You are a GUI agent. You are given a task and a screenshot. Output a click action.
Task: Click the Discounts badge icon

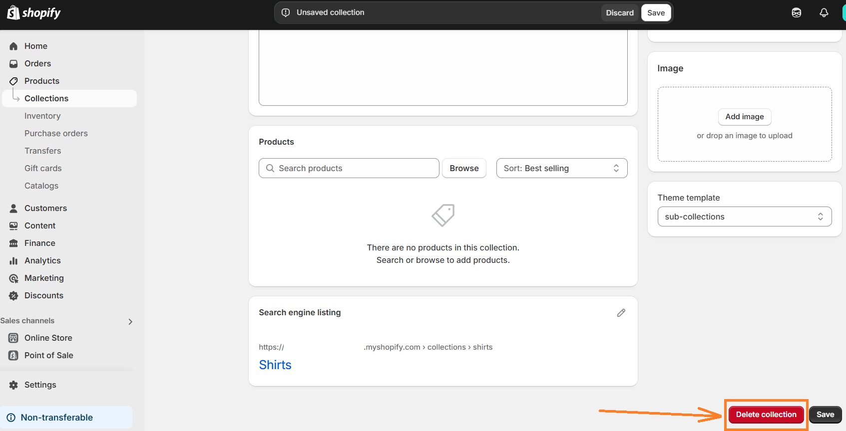coord(13,295)
